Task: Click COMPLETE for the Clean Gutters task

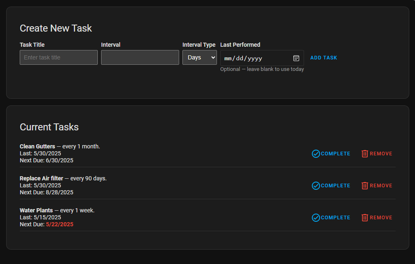Action: [331, 153]
